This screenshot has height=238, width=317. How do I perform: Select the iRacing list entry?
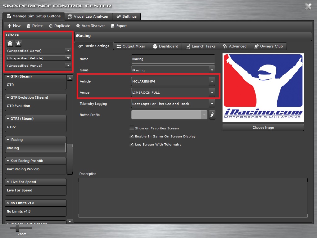click(36, 148)
